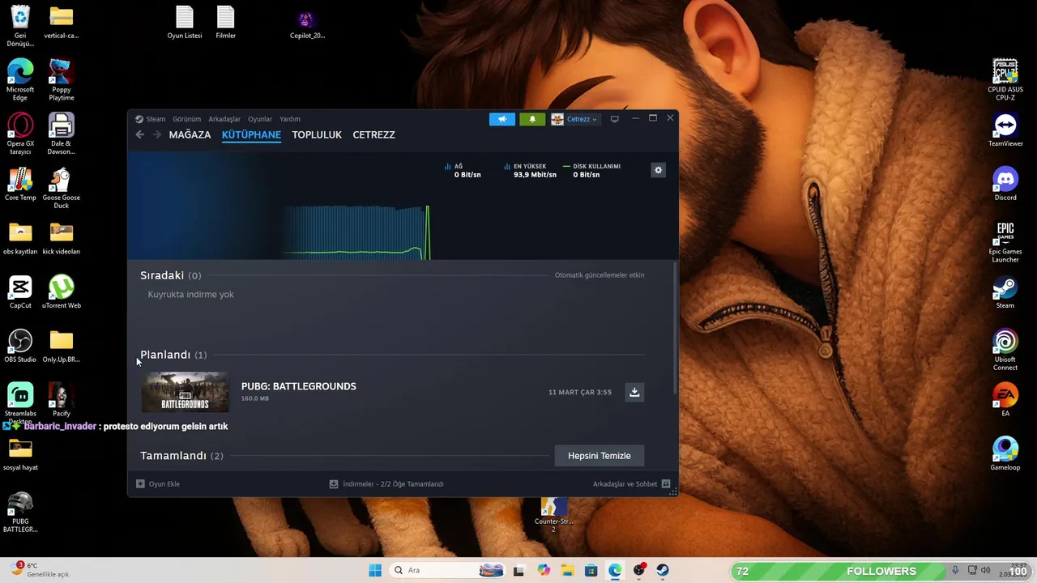This screenshot has height=583, width=1037.
Task: Select the Oyun Listesi text file
Action: pos(185,23)
